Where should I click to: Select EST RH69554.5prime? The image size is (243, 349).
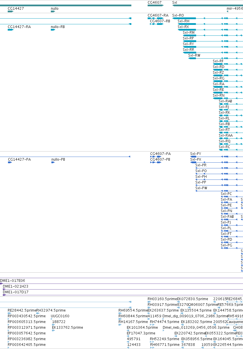133,310
